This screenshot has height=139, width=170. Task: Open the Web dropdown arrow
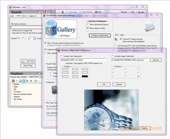pos(103,12)
